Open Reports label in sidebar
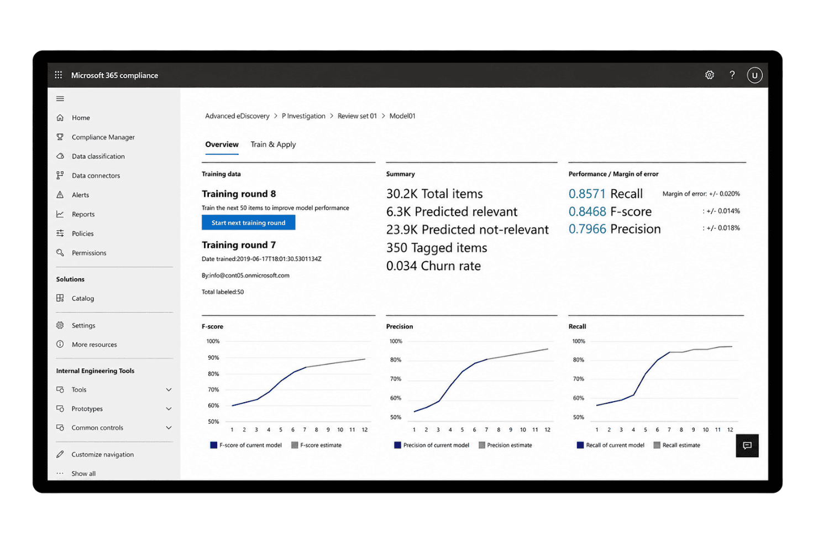Screen dimensions: 818x546 click(83, 215)
